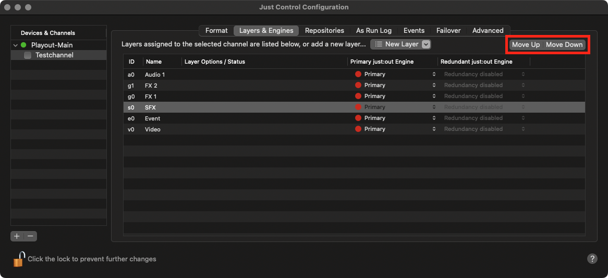The width and height of the screenshot is (608, 278).
Task: Select the FX 1 layer name
Action: pyautogui.click(x=151, y=96)
